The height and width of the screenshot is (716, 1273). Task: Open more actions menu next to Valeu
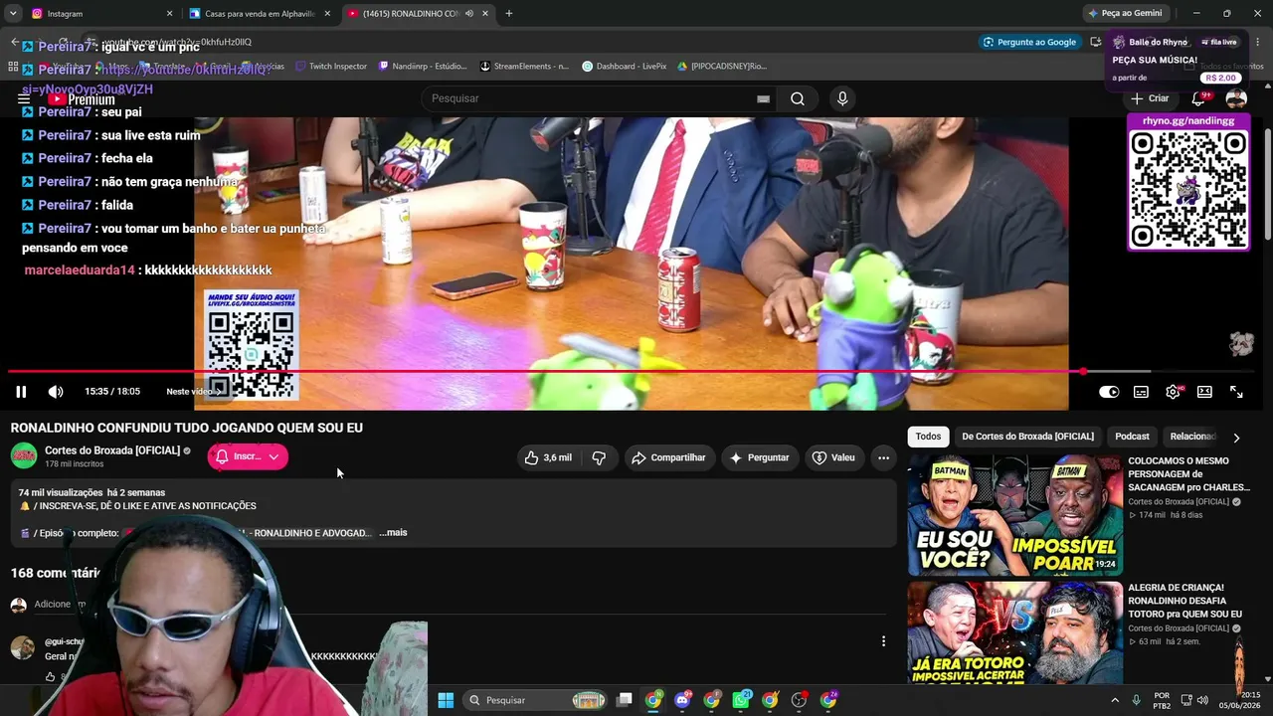click(x=883, y=457)
